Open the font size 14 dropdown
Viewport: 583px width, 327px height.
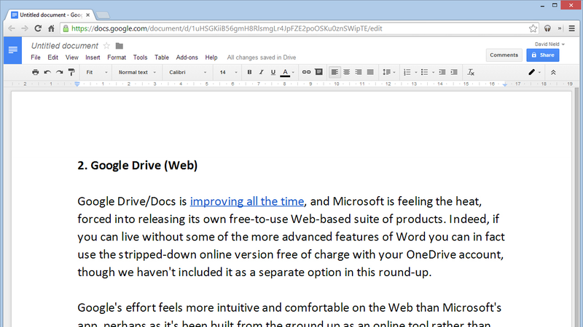coord(228,72)
